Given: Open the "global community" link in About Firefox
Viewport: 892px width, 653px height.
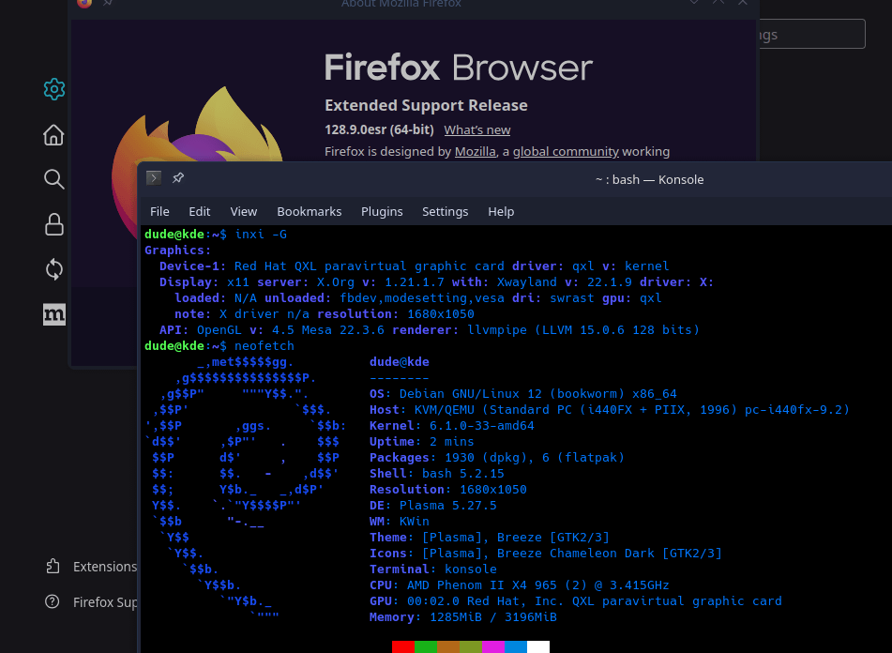Looking at the screenshot, I should 566,152.
